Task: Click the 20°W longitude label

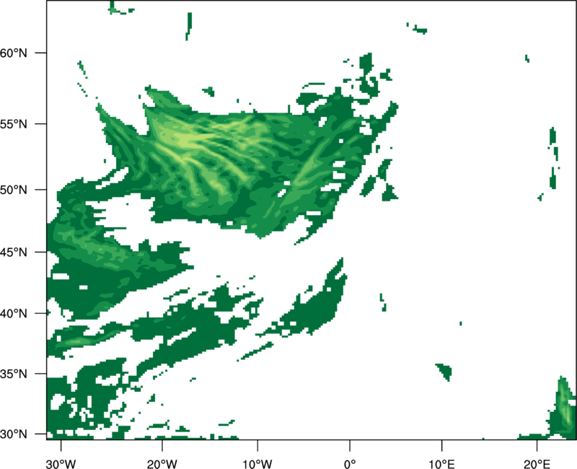Action: coord(162,464)
